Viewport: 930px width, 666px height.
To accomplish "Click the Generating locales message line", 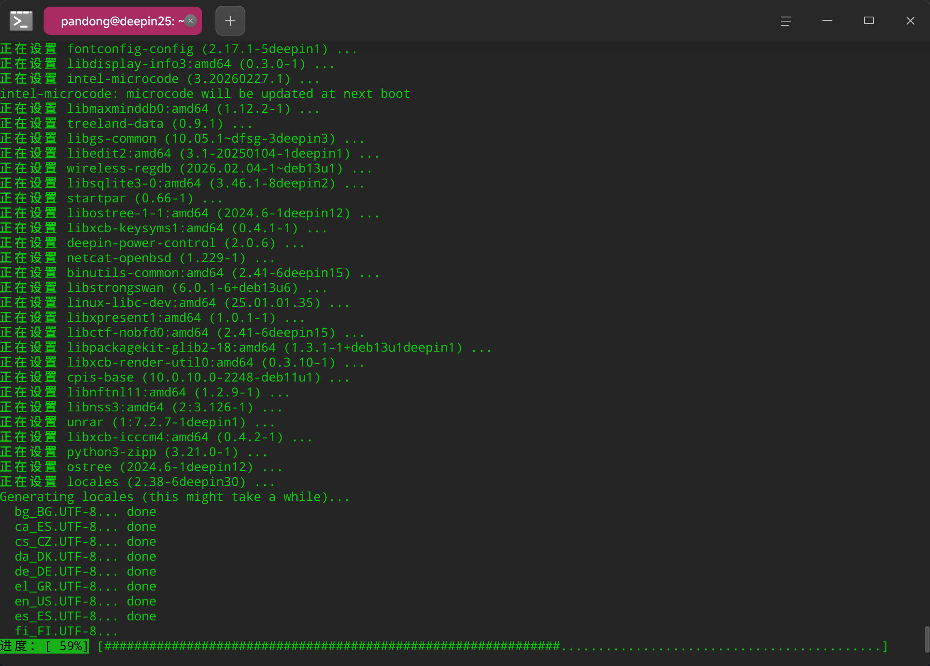I will tap(175, 497).
